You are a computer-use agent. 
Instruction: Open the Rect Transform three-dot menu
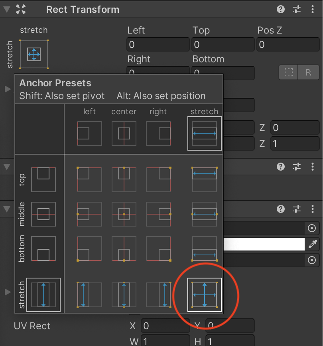(313, 9)
